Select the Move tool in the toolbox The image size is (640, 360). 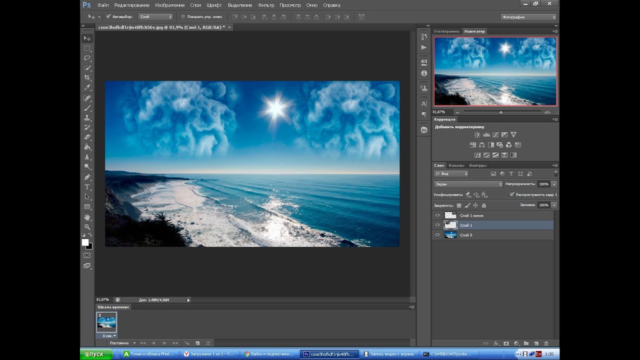pyautogui.click(x=87, y=38)
